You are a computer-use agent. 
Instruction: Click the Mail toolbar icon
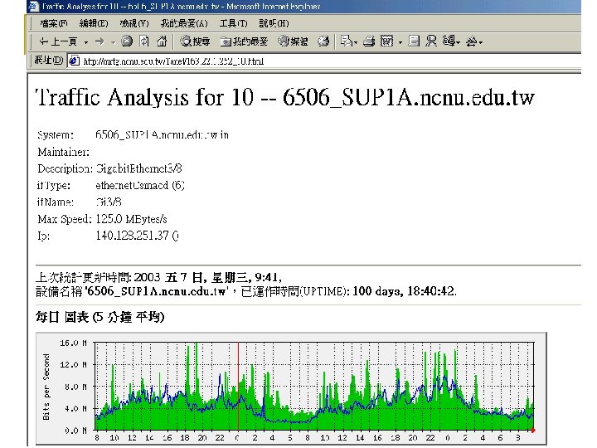coord(348,41)
